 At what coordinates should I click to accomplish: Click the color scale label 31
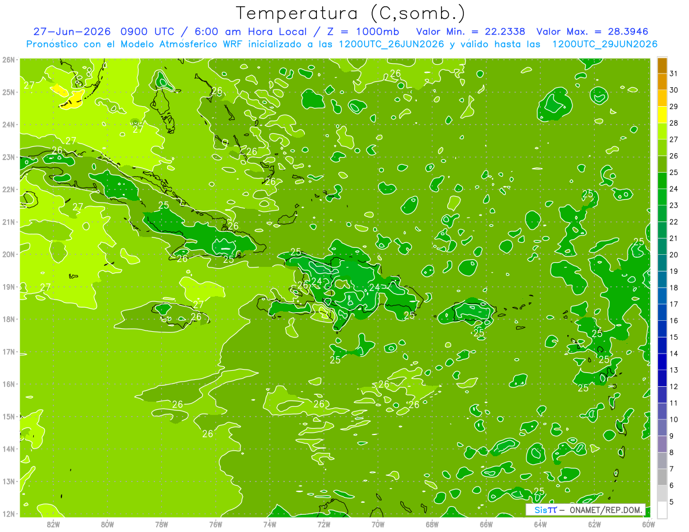coord(673,73)
